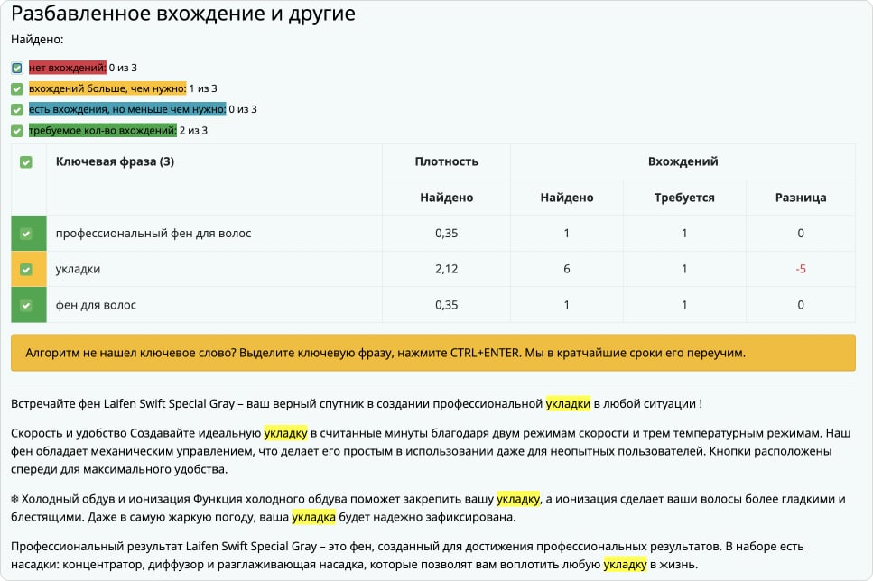This screenshot has height=581, width=873.
Task: Uncheck the "профессиональный фен для волос" row checkbox
Action: 28,232
